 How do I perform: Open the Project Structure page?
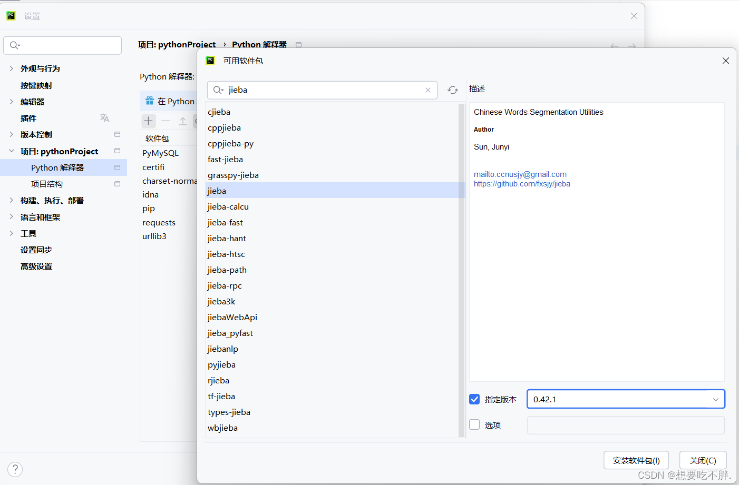[x=47, y=184]
